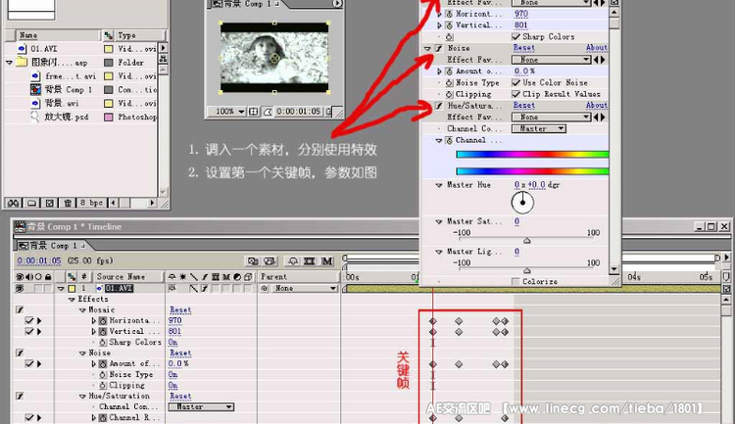Open the Channel Control Master dropdown in Effect Controls

point(539,128)
